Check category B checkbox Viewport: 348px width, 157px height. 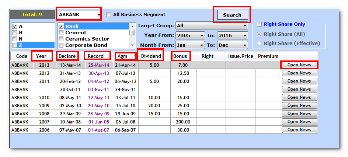[14, 32]
